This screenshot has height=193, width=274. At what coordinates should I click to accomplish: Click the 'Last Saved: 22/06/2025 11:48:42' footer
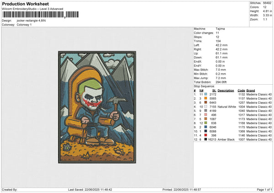coord(90,189)
